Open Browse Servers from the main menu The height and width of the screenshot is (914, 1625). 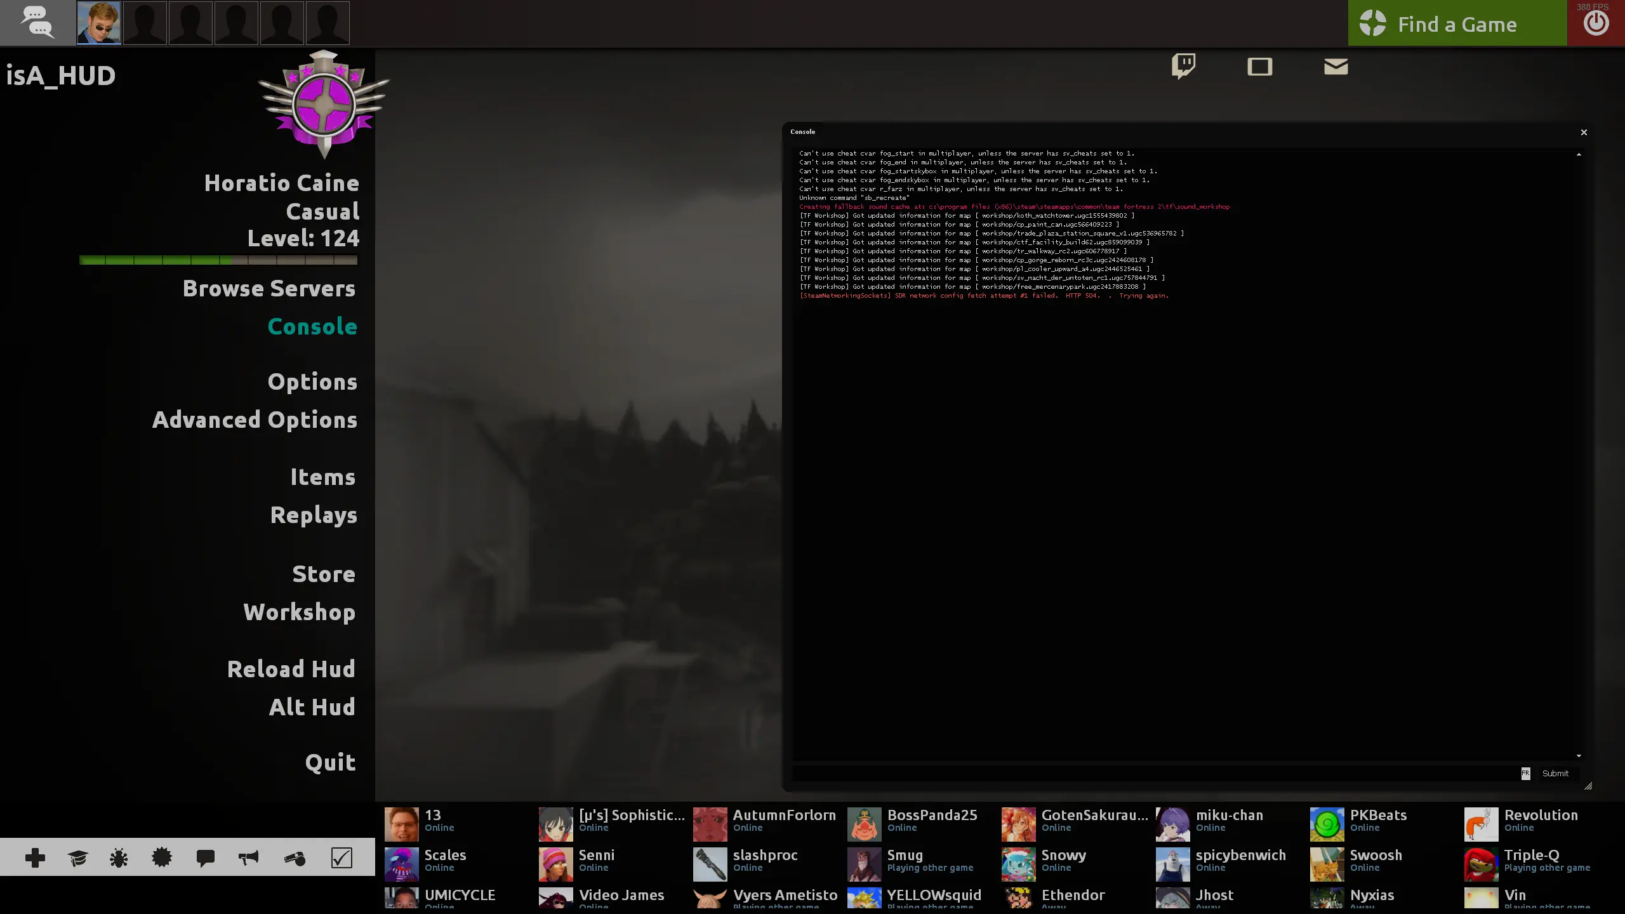tap(269, 289)
